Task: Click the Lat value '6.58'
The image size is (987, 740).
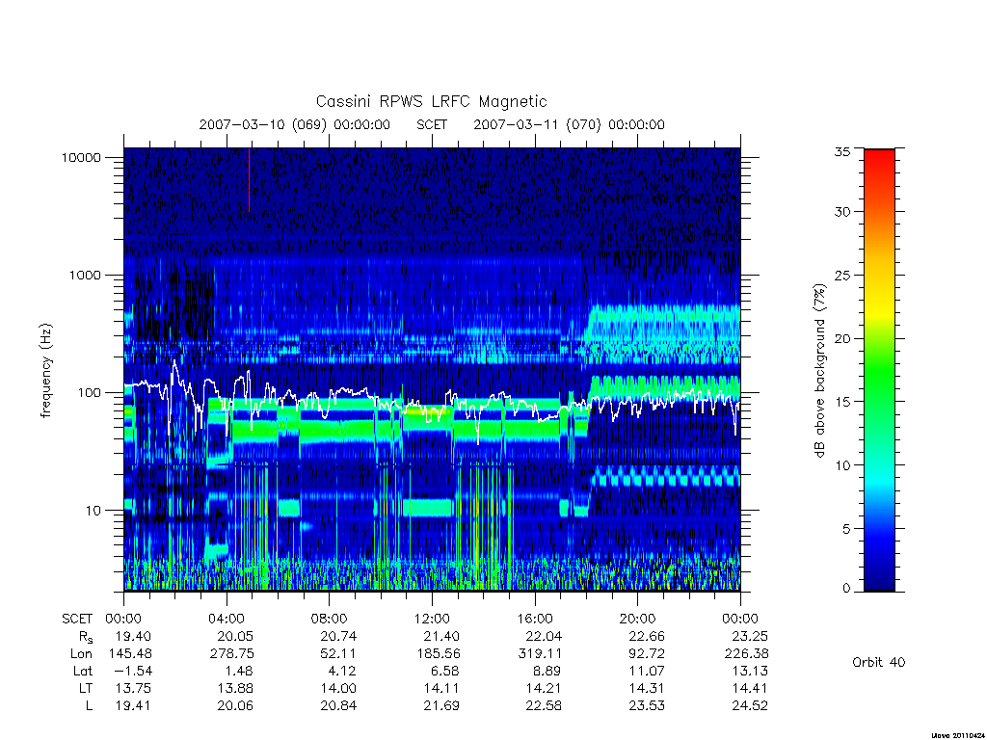Action: (x=445, y=671)
